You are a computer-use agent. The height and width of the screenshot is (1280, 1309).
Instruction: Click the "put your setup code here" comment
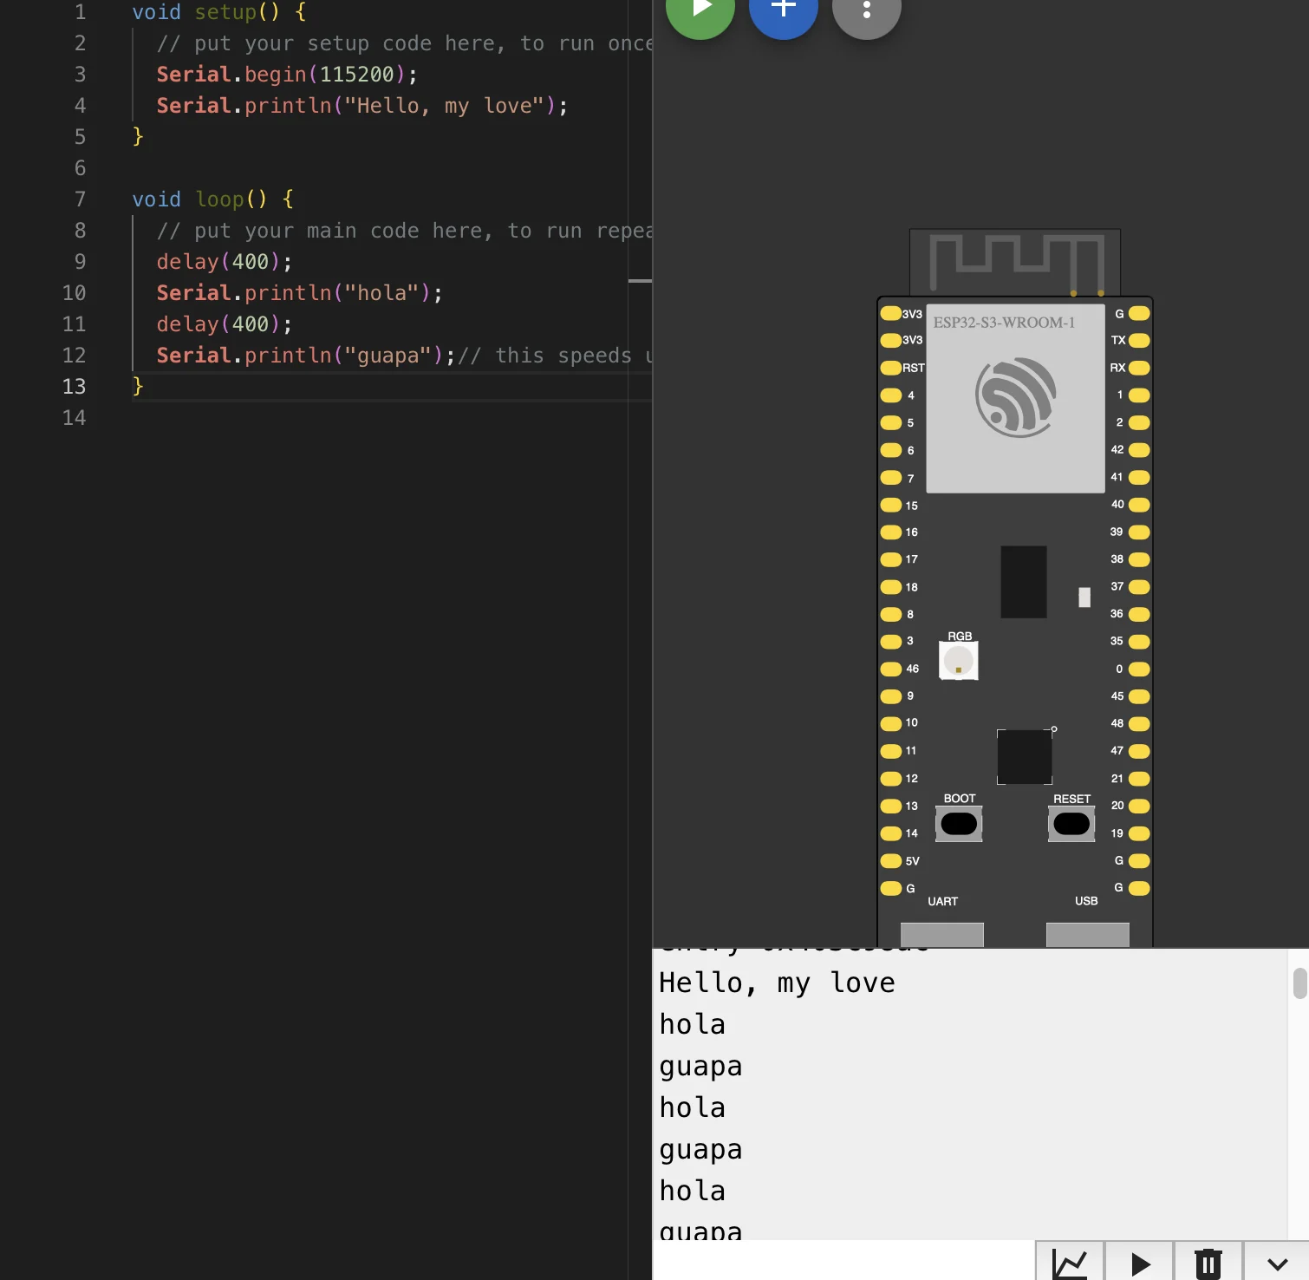(x=404, y=43)
